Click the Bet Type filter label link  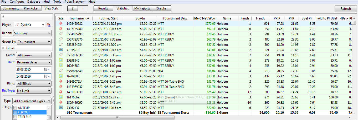click(8, 91)
